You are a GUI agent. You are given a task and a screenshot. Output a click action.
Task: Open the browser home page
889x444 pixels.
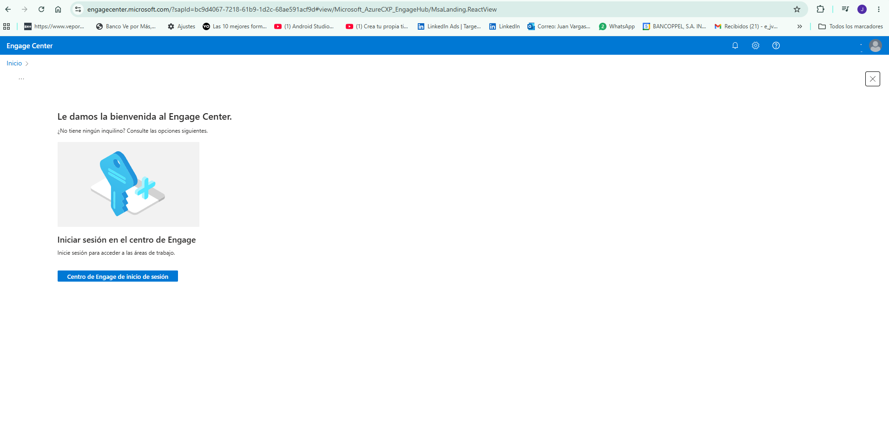[x=58, y=9]
